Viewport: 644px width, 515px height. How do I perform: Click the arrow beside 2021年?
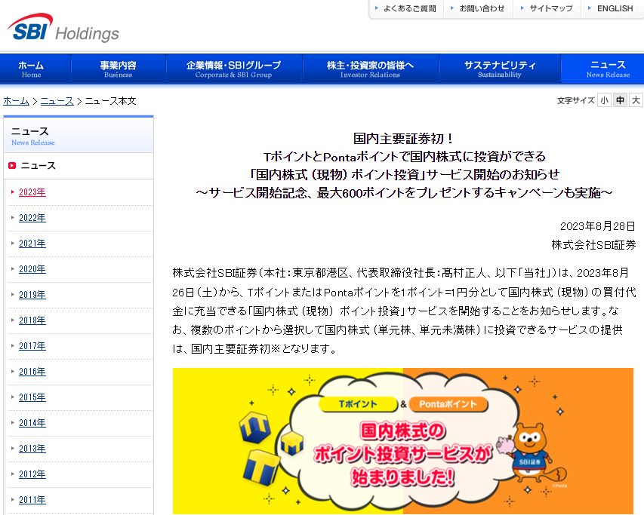13,243
